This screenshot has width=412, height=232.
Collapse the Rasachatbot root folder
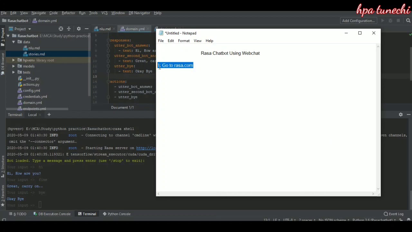(8, 36)
